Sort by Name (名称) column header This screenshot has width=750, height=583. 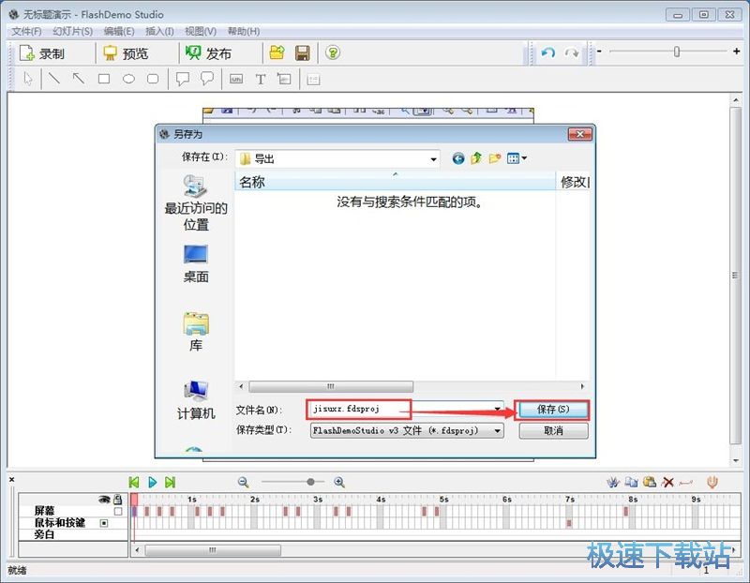click(x=395, y=182)
